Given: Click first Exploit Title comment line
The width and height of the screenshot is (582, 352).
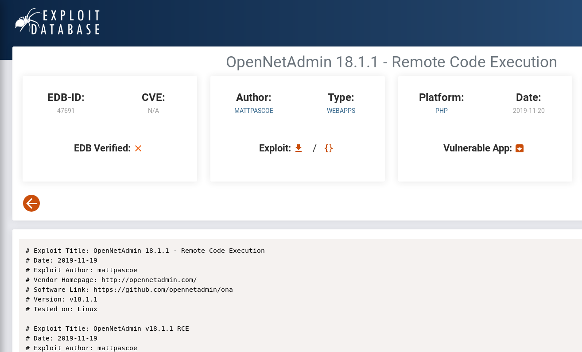Looking at the screenshot, I should [x=145, y=251].
